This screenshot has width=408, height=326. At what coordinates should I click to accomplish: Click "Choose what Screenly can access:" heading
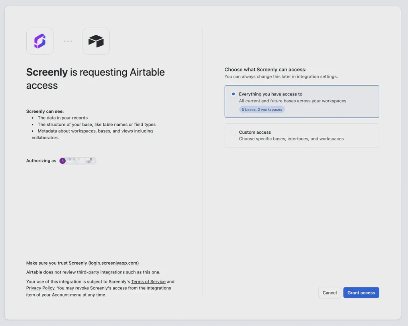265,70
